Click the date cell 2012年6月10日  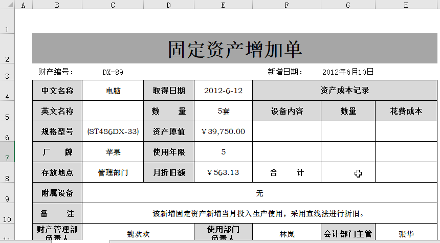[348, 72]
